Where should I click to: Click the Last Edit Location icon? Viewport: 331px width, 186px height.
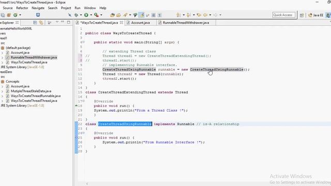pos(199,15)
